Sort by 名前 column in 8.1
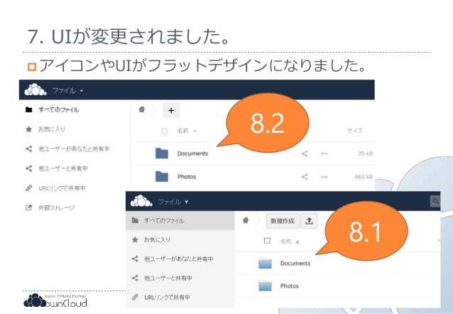Viewport: 453px width, 314px height. pyautogui.click(x=290, y=241)
